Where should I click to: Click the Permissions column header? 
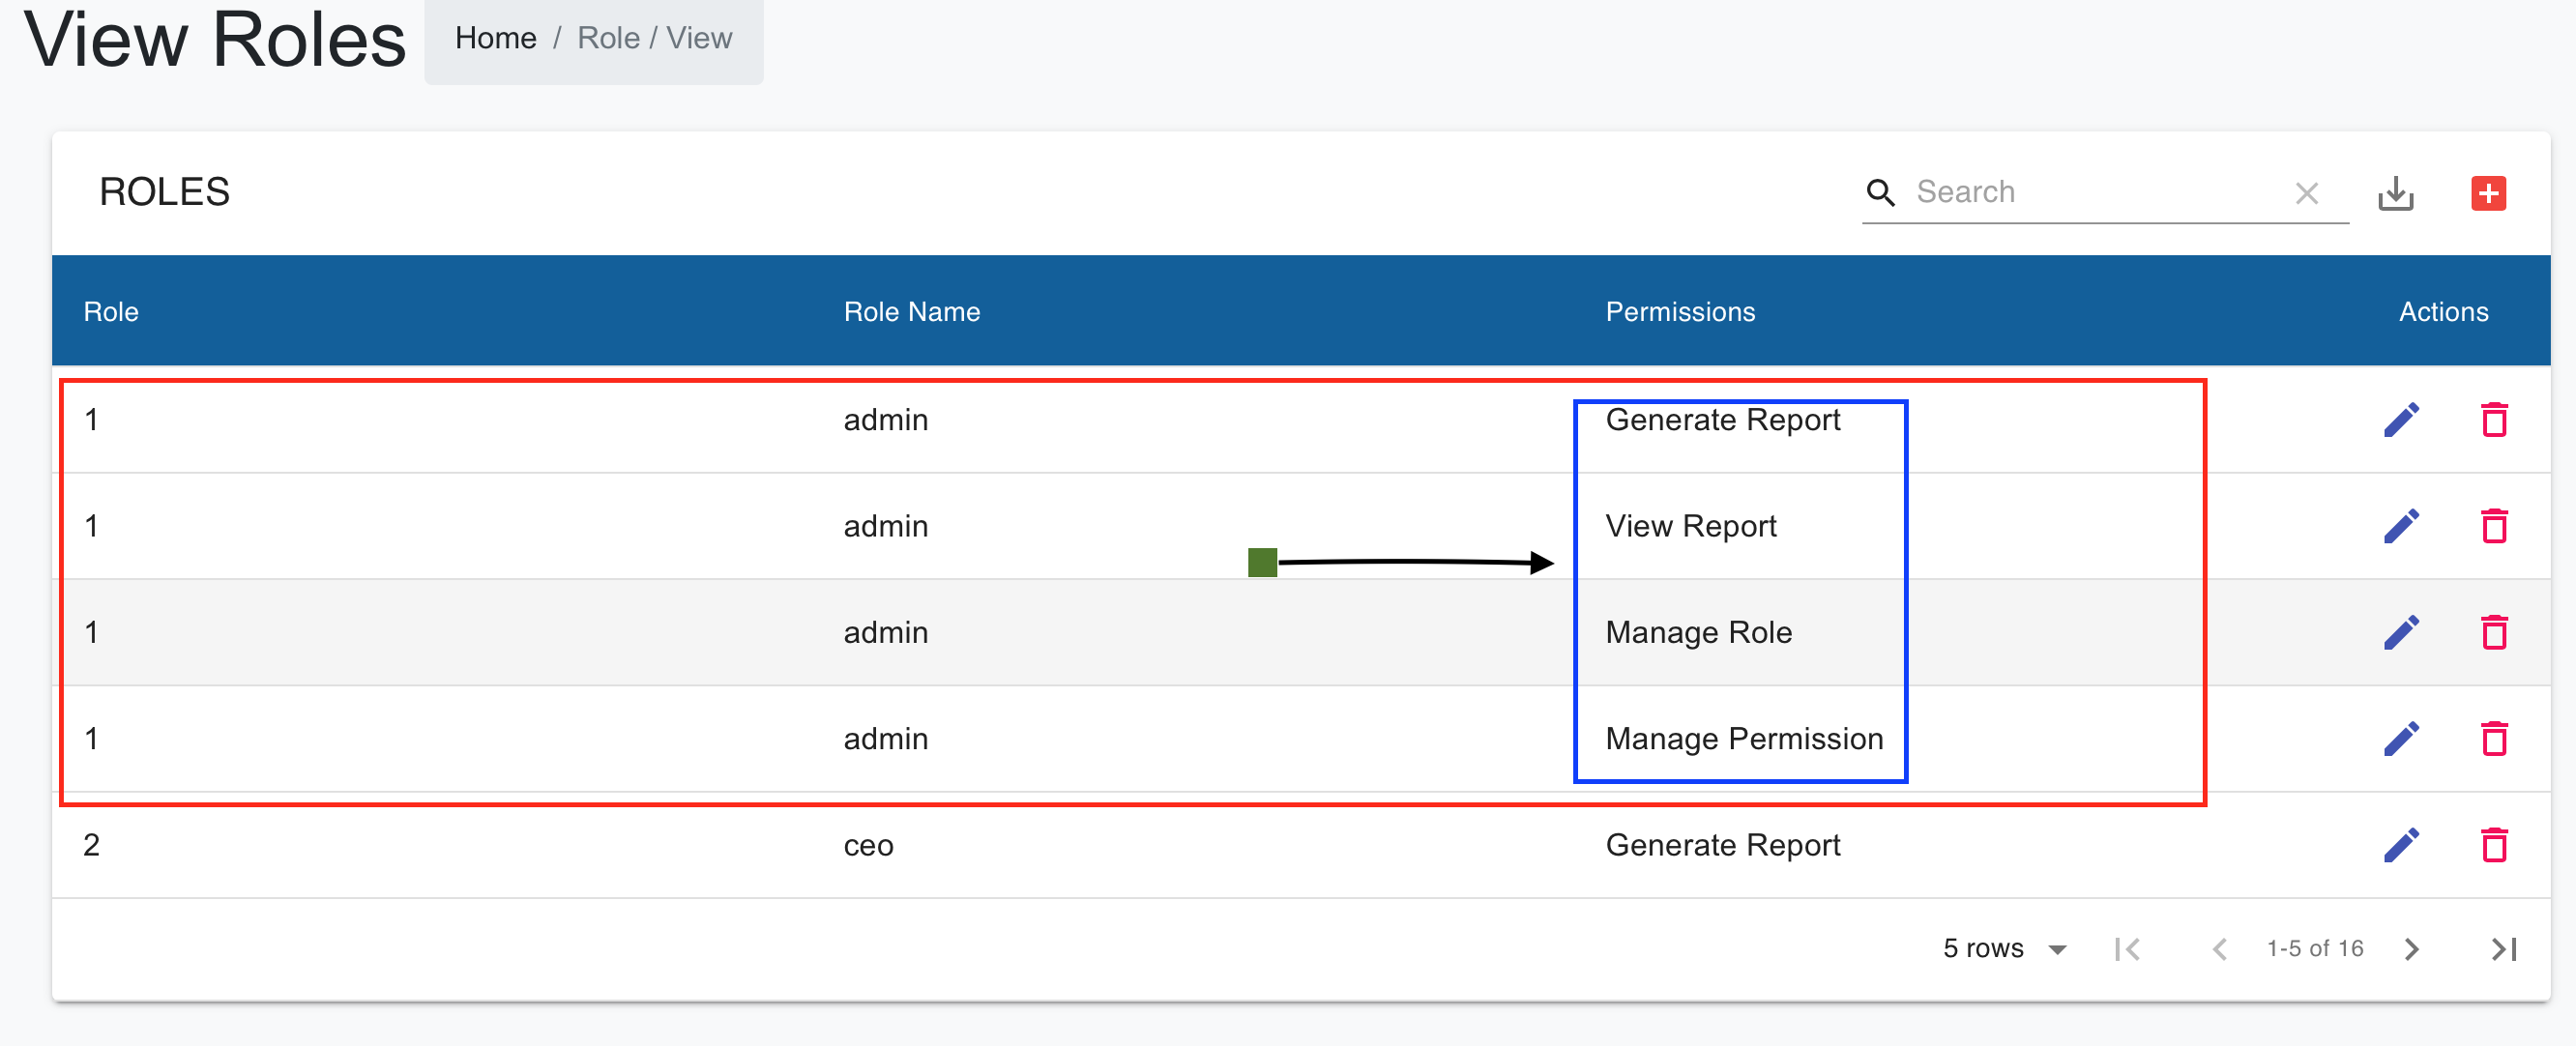click(1680, 311)
